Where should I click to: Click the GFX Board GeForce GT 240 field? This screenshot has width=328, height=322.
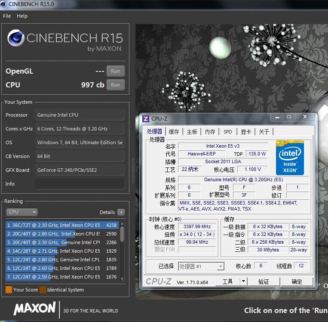pyautogui.click(x=80, y=170)
